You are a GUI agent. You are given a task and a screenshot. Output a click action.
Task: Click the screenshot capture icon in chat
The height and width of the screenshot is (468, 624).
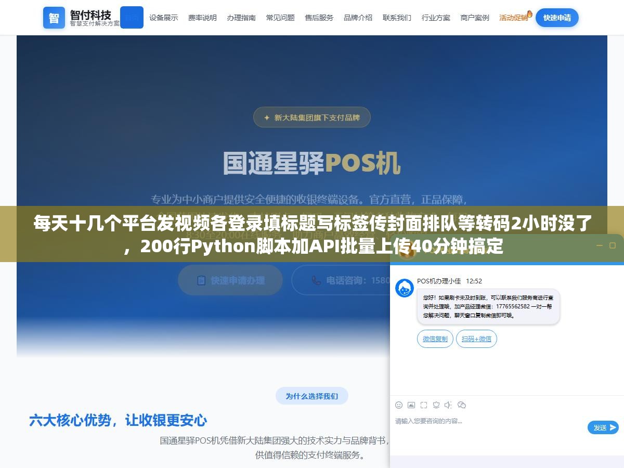424,405
